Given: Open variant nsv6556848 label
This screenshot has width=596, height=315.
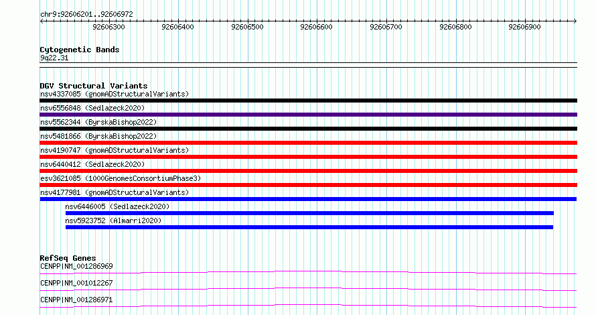Looking at the screenshot, I should (x=92, y=108).
